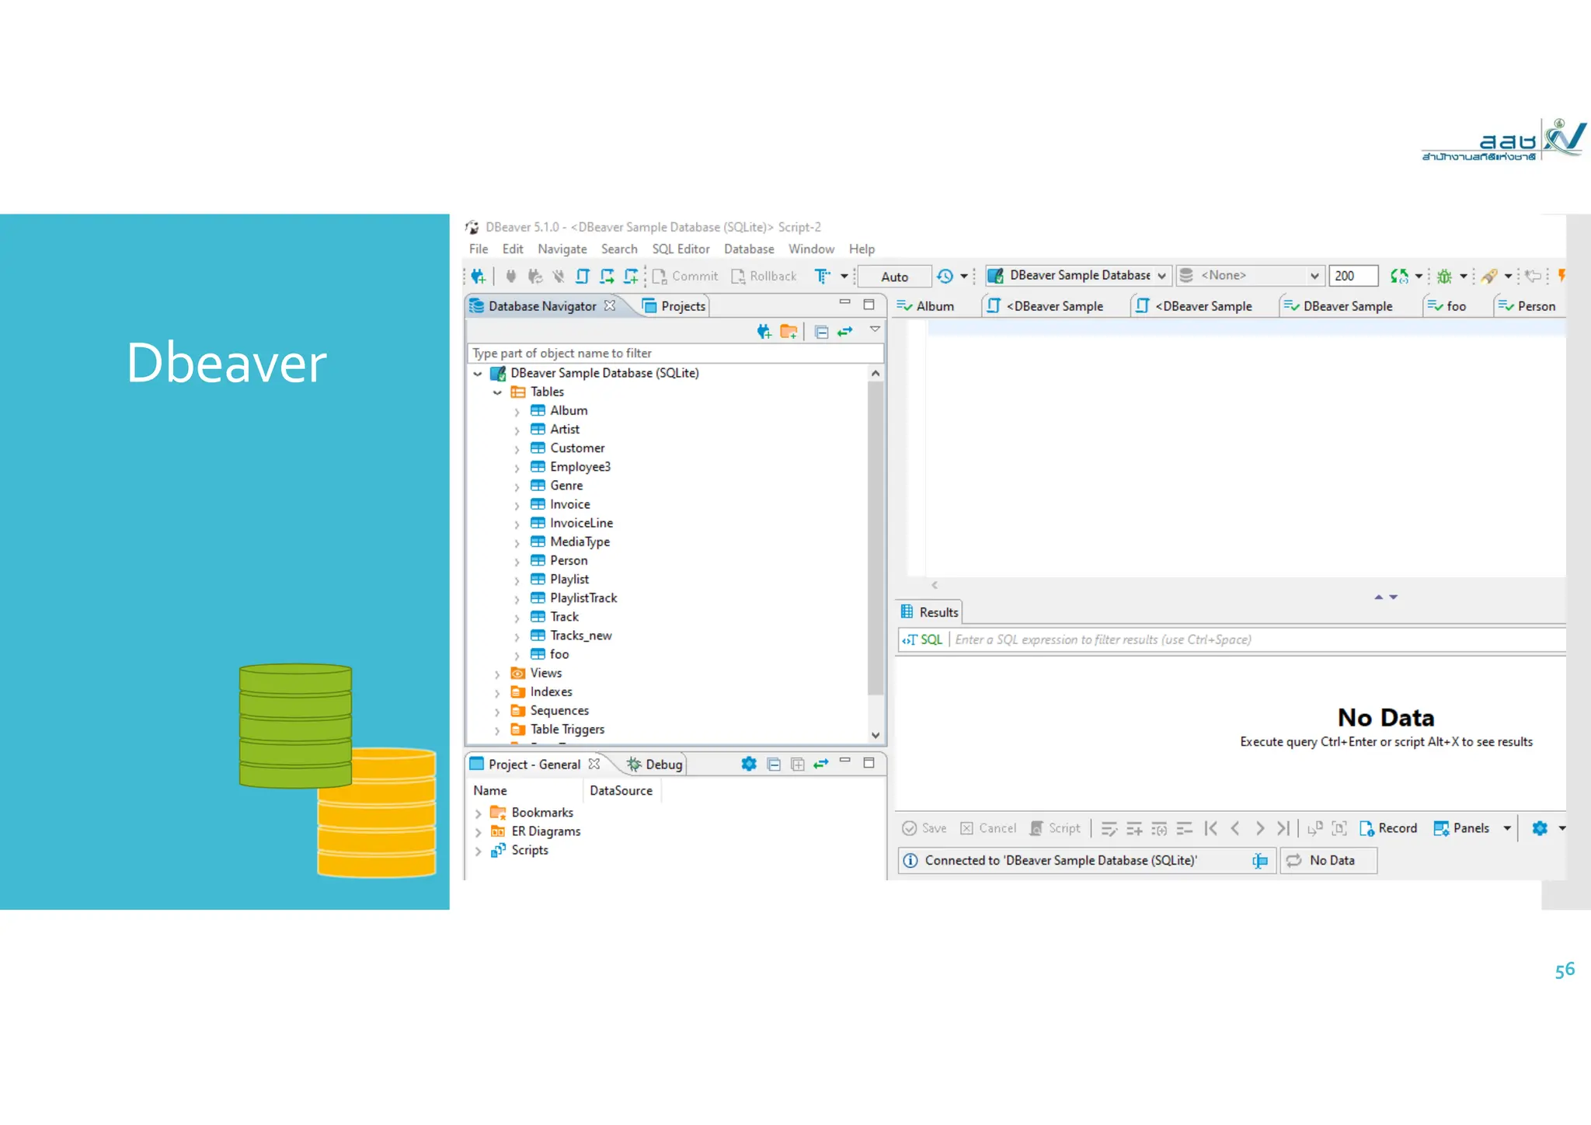This screenshot has width=1591, height=1125.
Task: Click the Rollback button
Action: (764, 277)
